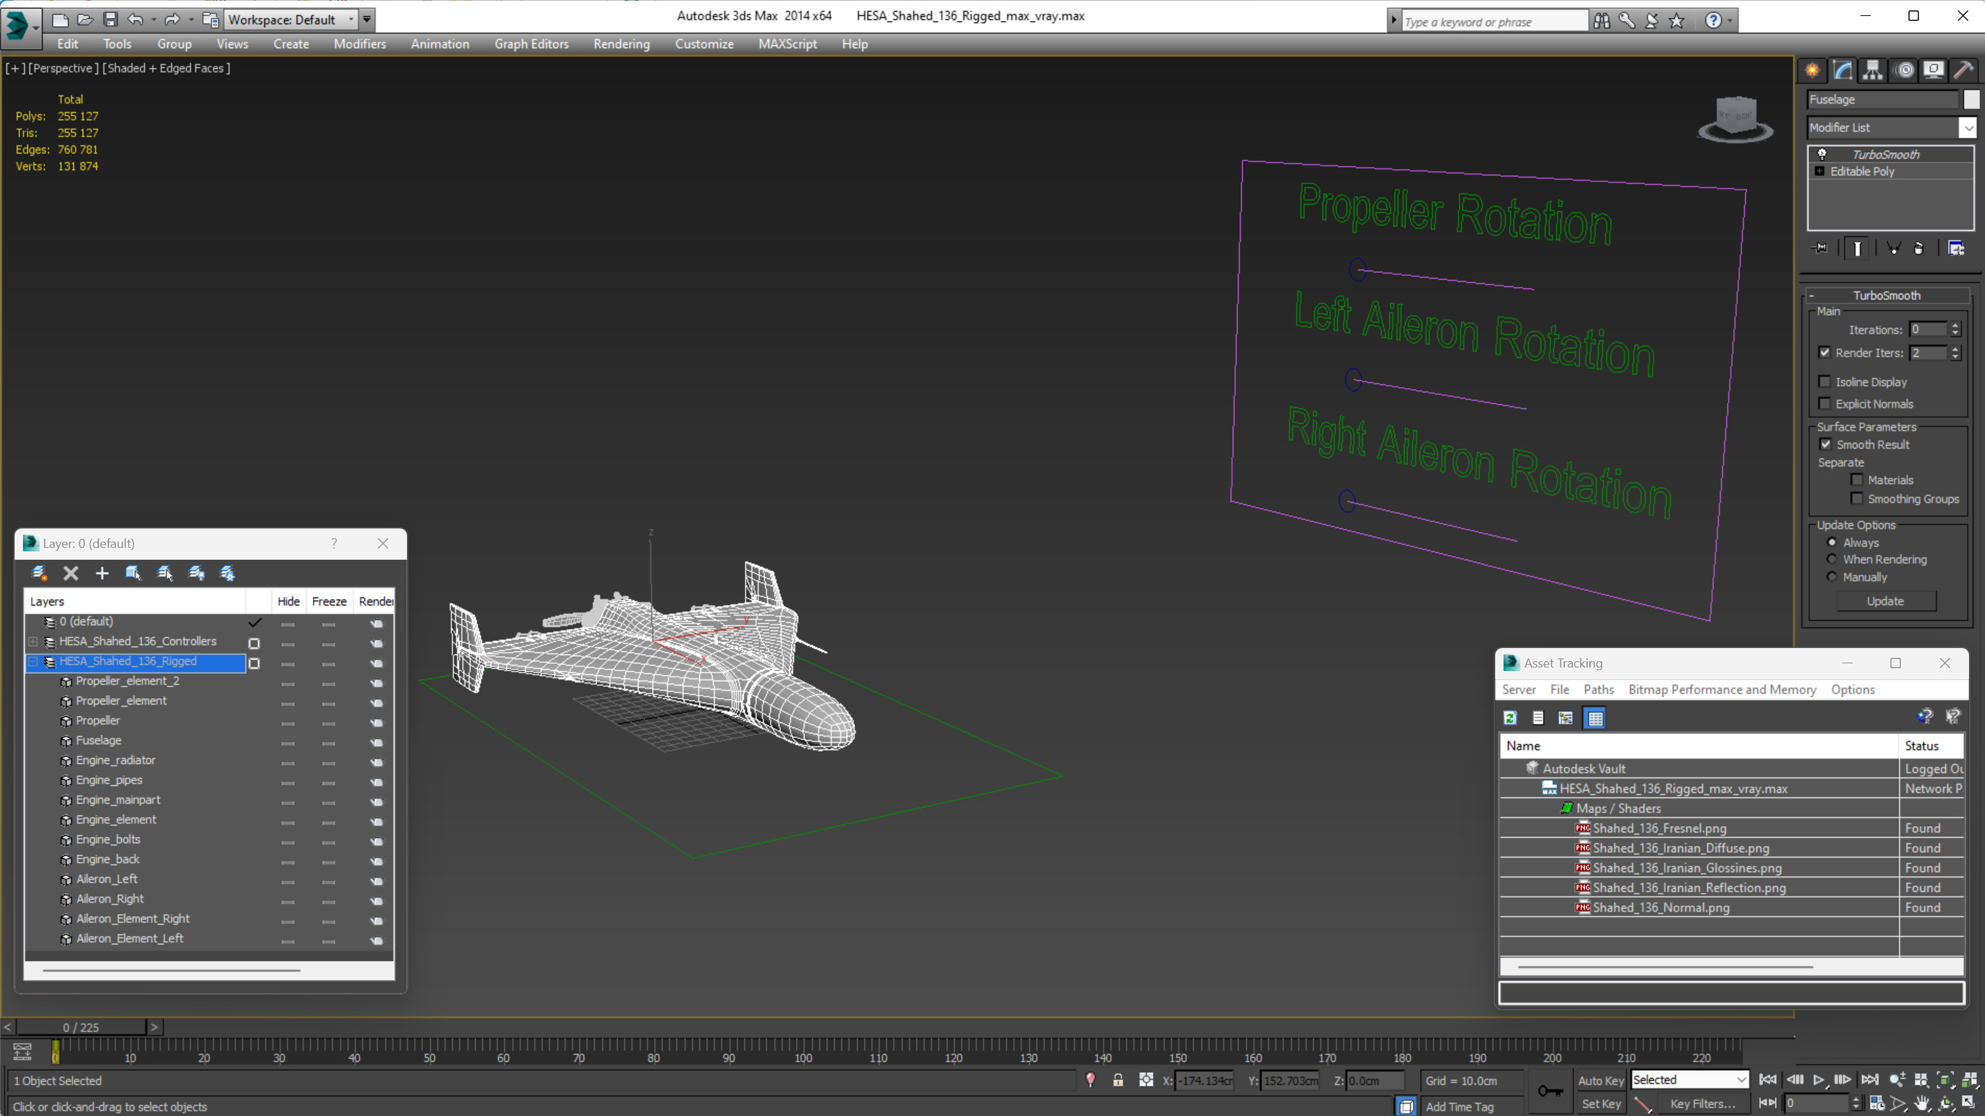
Task: Click the Propeller Rotation slider circle in viewport
Action: [x=1357, y=270]
